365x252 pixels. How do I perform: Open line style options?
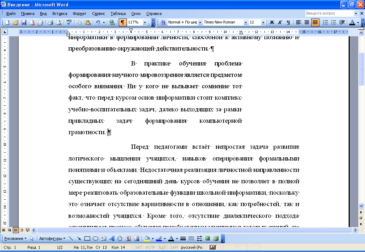click(183, 238)
